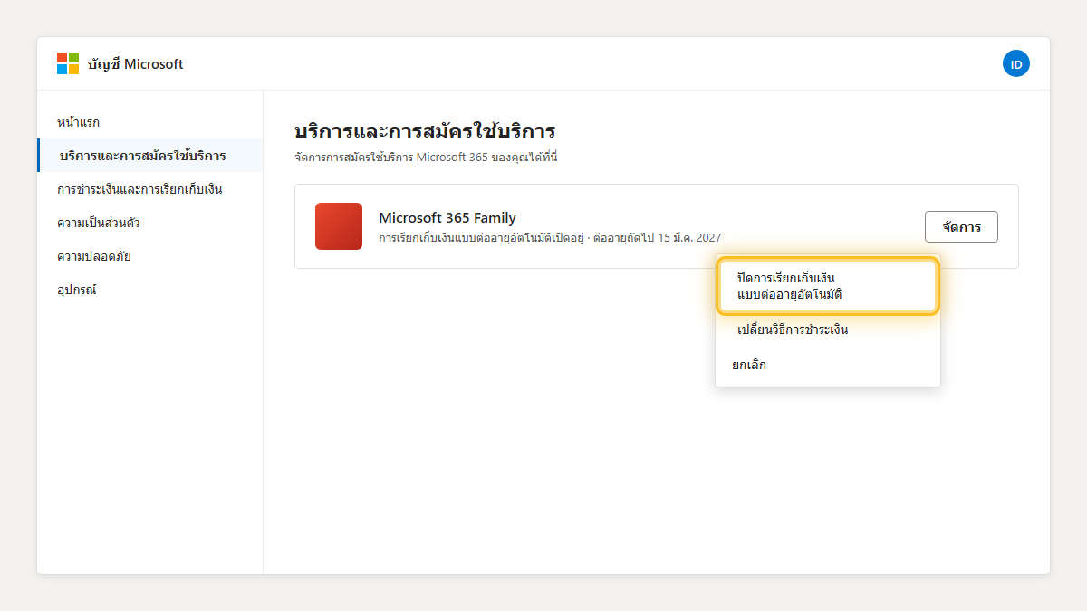Click the page heading บริการและการสมัครใช้บริการ
Screen dimensions: 1087x611
pos(425,131)
